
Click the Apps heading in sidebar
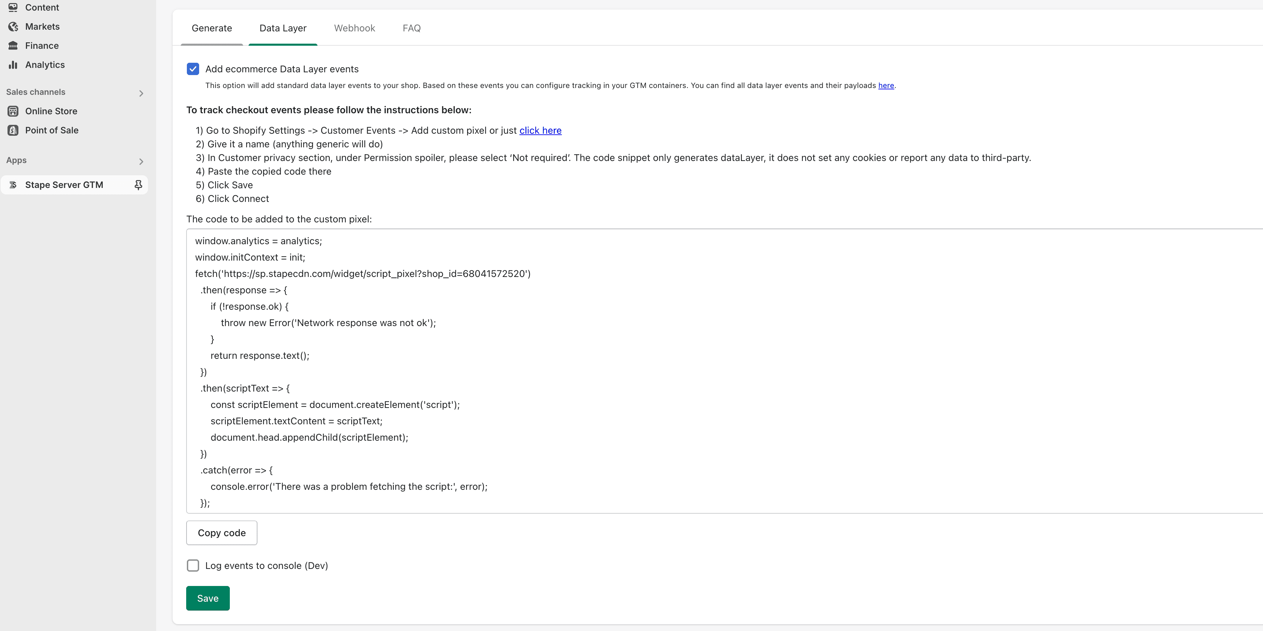[x=16, y=160]
